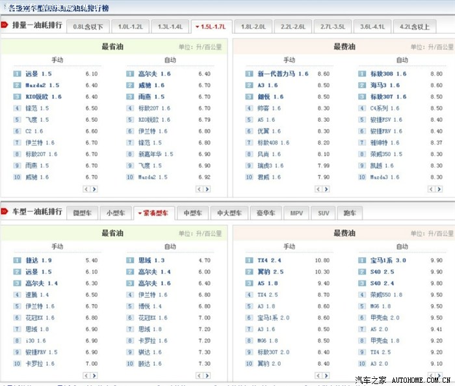Switch to the 中型车 tab

192,213
